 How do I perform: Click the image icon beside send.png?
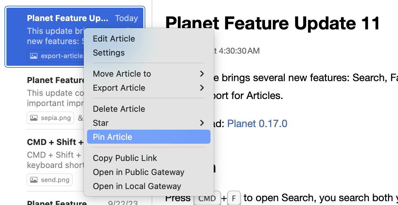34,180
